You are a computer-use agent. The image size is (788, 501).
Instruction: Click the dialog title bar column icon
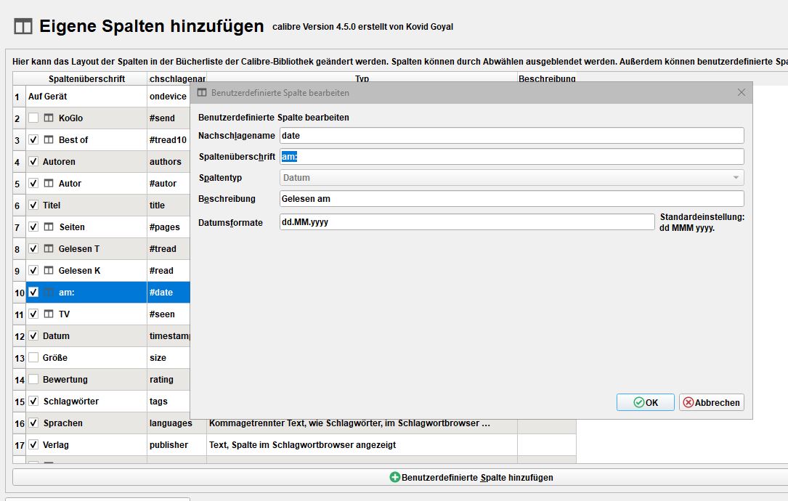click(x=202, y=92)
